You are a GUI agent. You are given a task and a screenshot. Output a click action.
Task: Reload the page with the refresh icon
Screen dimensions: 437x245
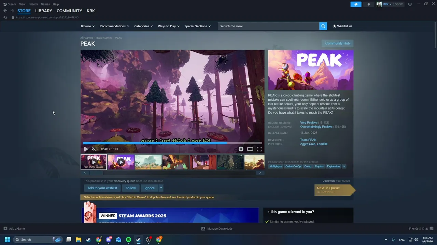(x=5, y=17)
